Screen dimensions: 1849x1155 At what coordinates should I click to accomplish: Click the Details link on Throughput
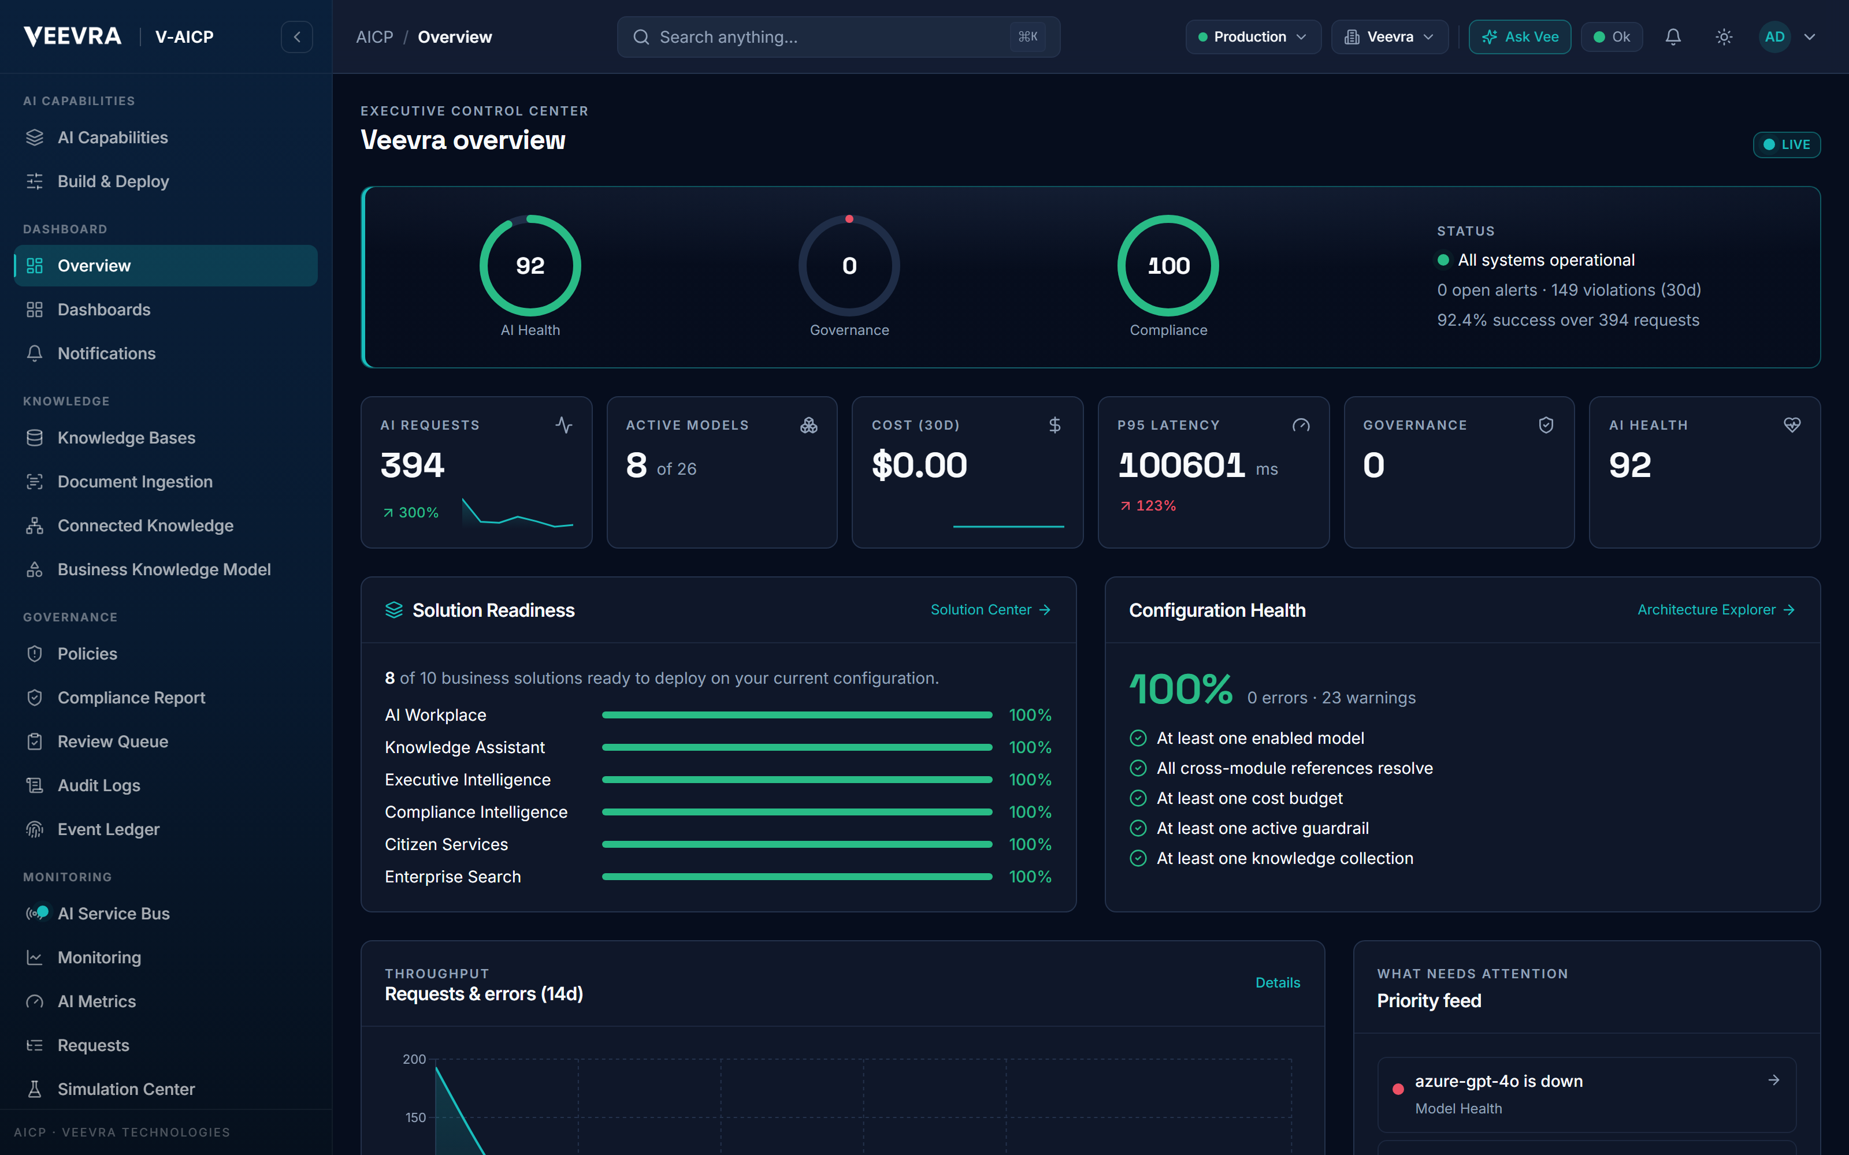click(1278, 982)
